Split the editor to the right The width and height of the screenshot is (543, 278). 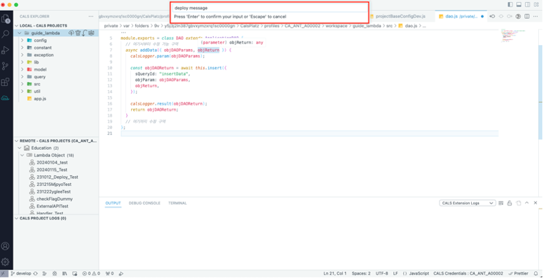click(x=527, y=16)
